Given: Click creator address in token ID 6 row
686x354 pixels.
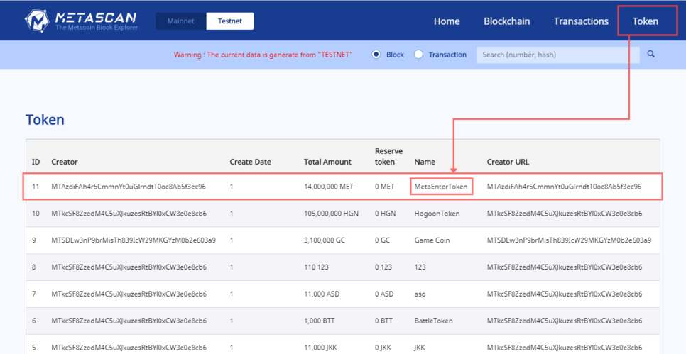Looking at the screenshot, I should point(129,321).
